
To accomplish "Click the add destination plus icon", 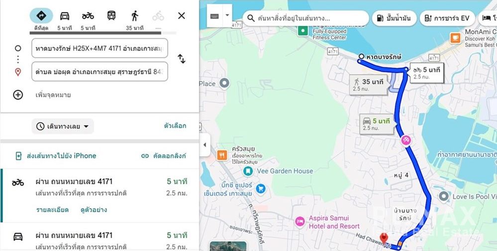I will pos(18,95).
